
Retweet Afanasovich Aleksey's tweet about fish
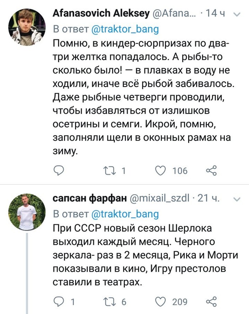click(106, 171)
